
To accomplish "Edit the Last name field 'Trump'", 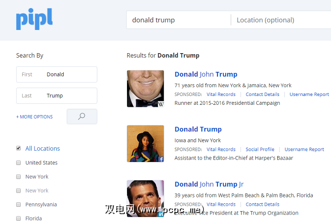I will tap(57, 95).
